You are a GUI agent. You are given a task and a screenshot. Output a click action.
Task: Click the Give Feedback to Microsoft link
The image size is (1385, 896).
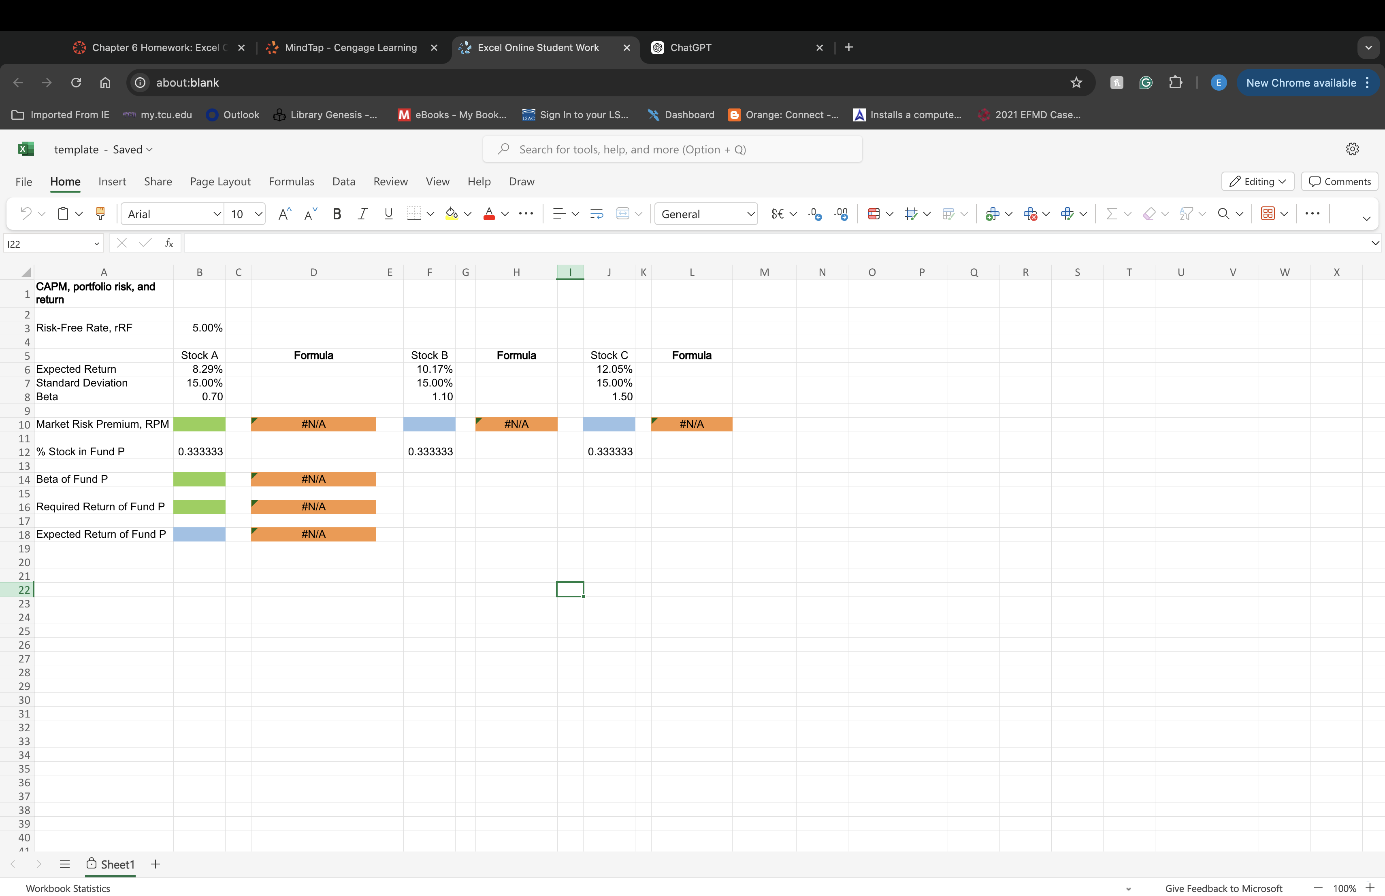pos(1223,888)
